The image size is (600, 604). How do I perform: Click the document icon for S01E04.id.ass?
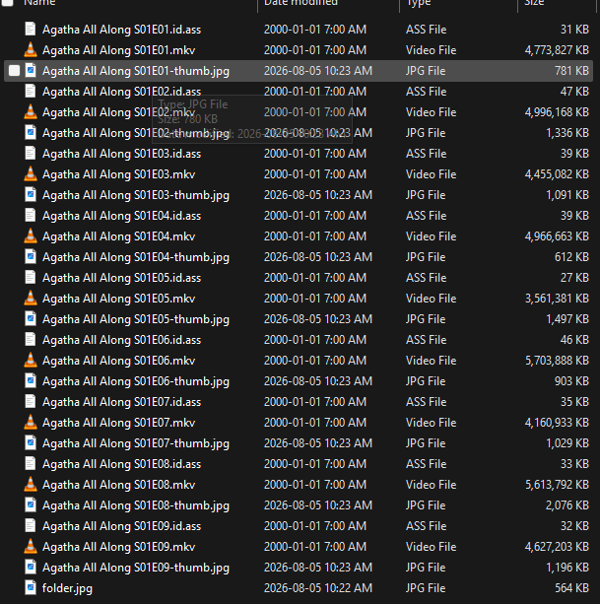[31, 216]
